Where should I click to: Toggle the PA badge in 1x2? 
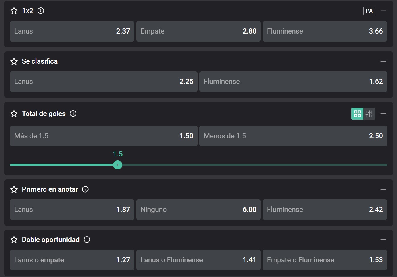point(369,11)
